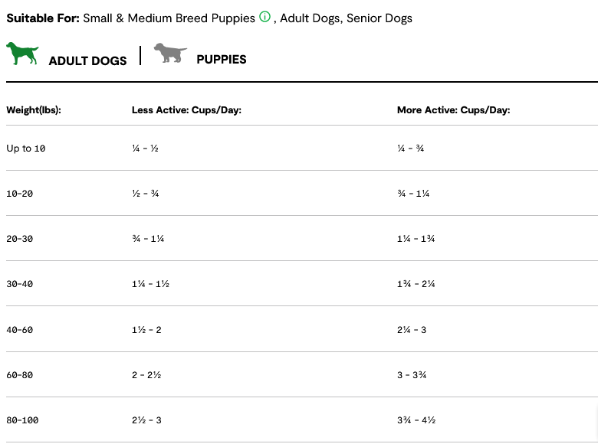Click the green adult dog icon
Screen dimensions: 598x444
[x=22, y=54]
